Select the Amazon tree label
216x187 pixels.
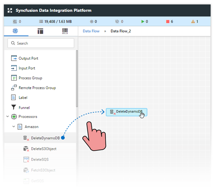32,127
